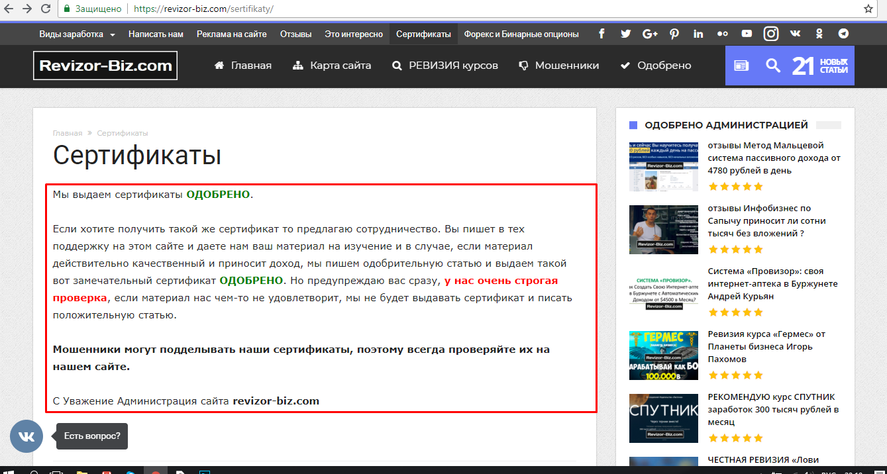Click the YouTube icon in top bar
The image size is (887, 474).
(x=747, y=34)
